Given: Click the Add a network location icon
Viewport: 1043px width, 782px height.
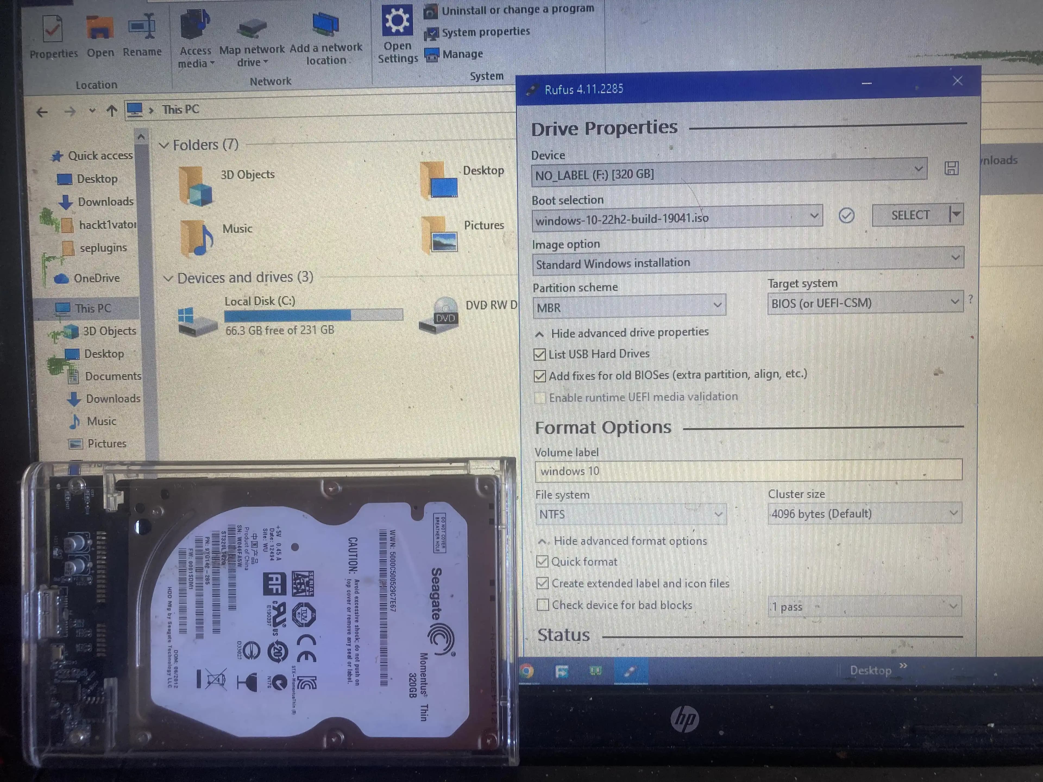Looking at the screenshot, I should click(x=325, y=23).
